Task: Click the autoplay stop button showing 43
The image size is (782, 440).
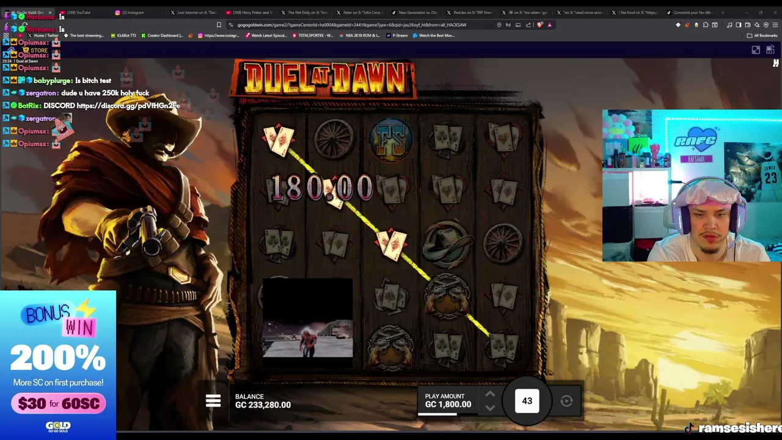Action: pyautogui.click(x=527, y=401)
